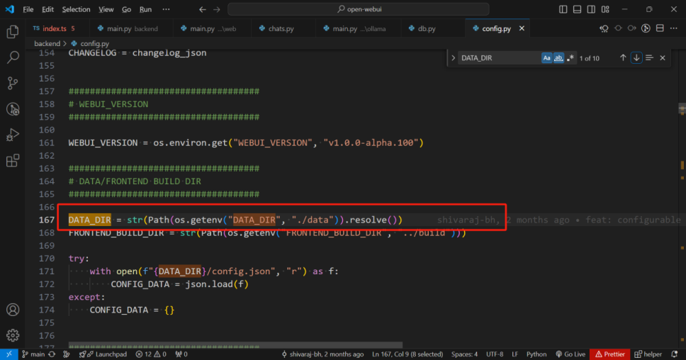The height and width of the screenshot is (360, 686).
Task: Open the Source Control view
Action: pyautogui.click(x=13, y=83)
